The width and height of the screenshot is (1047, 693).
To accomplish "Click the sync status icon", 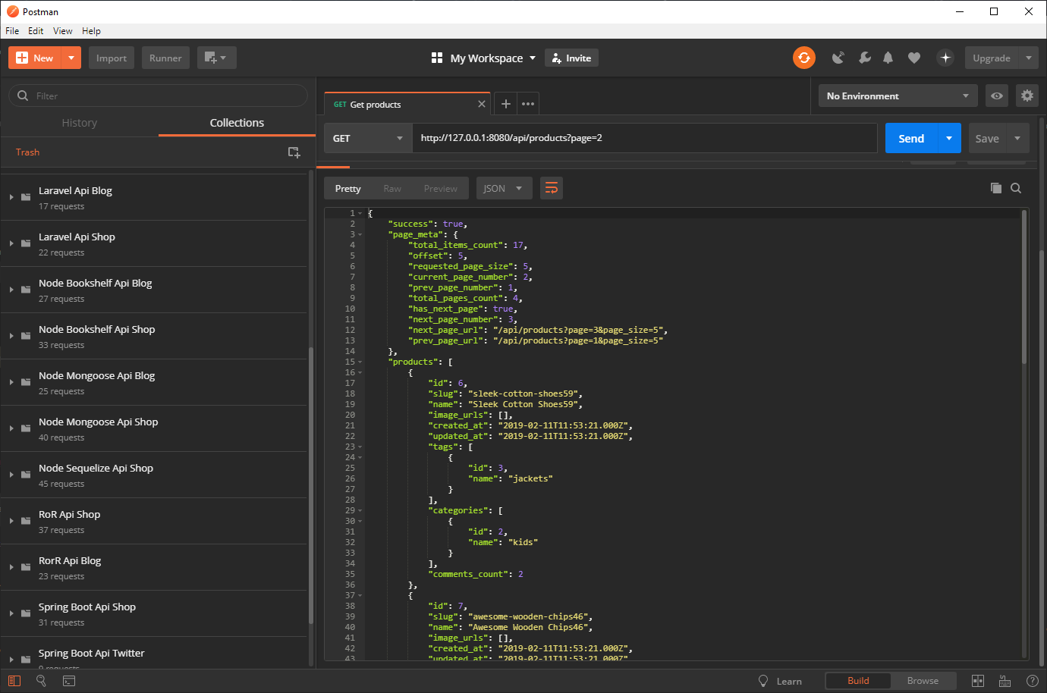I will pyautogui.click(x=804, y=58).
